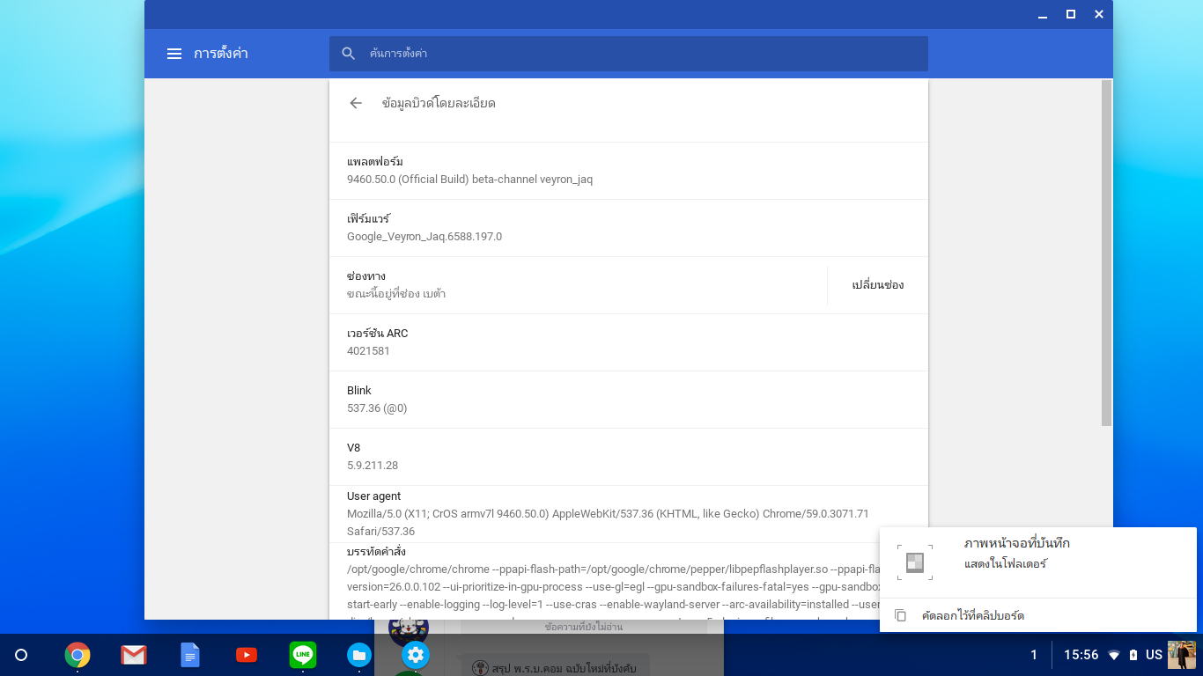
Task: Select ARC version value 4021581
Action: [368, 351]
